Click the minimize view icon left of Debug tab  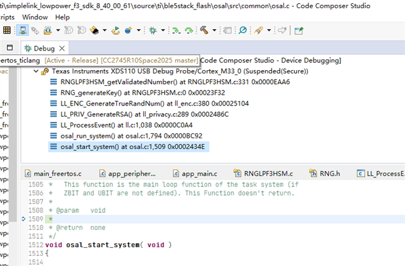point(10,48)
